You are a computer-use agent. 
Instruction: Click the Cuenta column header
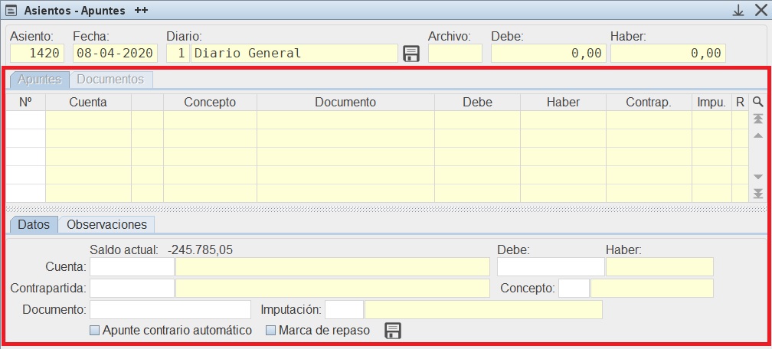click(88, 102)
